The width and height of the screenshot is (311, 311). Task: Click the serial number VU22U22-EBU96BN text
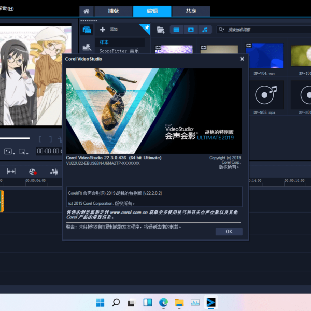103,163
